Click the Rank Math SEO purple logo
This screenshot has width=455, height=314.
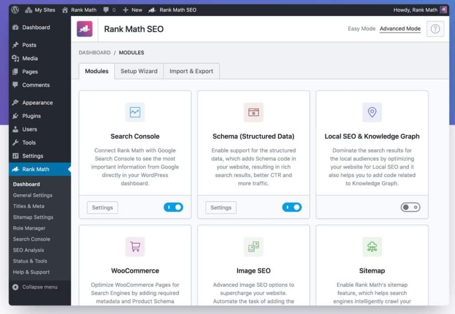84,29
